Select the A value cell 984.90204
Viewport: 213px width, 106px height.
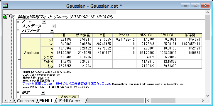tap(63, 53)
